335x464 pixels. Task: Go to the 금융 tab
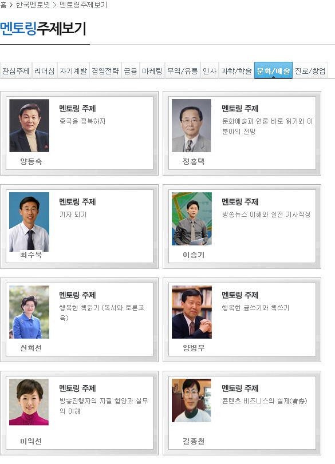point(131,71)
